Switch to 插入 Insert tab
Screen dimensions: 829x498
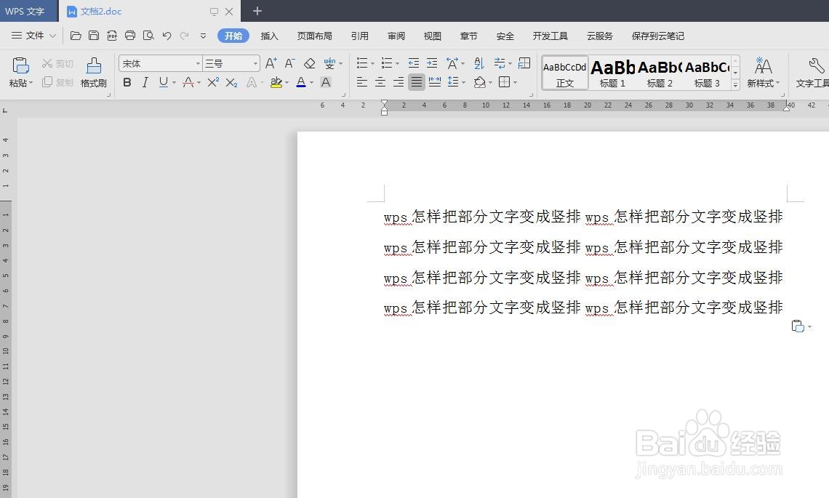[269, 36]
